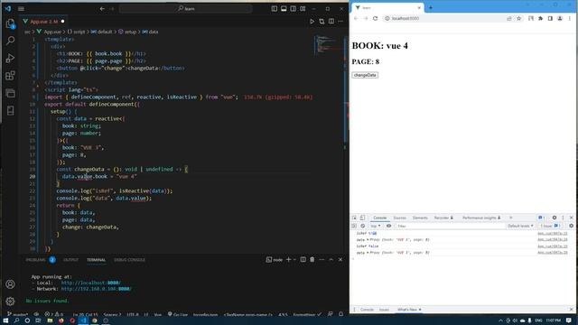
Task: Run the file with the editor play icon
Action: point(312,22)
